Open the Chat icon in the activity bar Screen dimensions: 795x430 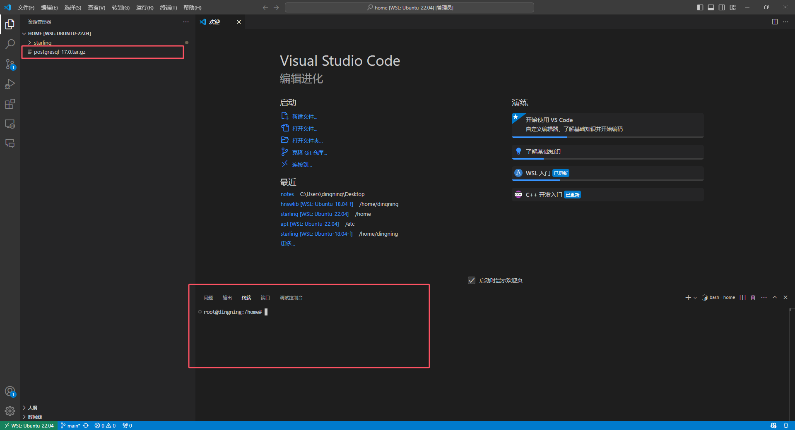click(10, 143)
